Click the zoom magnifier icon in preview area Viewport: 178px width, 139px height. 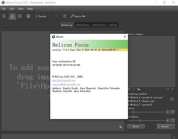tap(120, 127)
